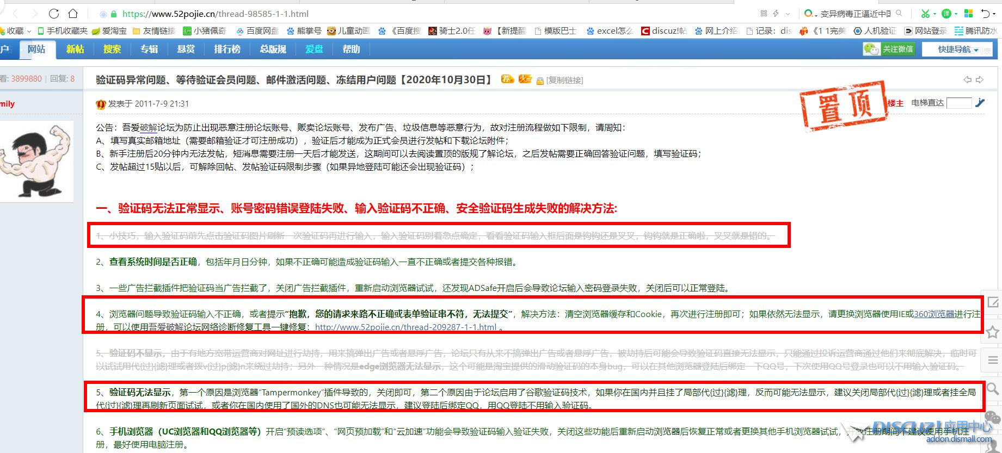Click the edit/reply icon in right sidebar

point(993,302)
